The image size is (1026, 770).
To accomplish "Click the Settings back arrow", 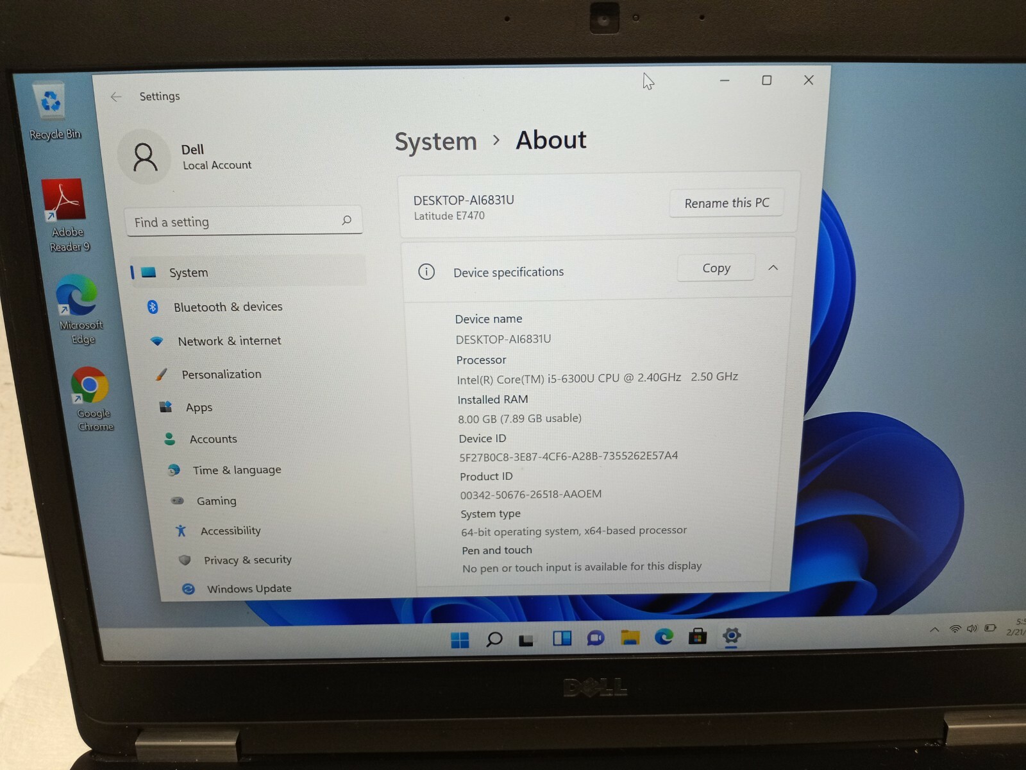I will [116, 97].
